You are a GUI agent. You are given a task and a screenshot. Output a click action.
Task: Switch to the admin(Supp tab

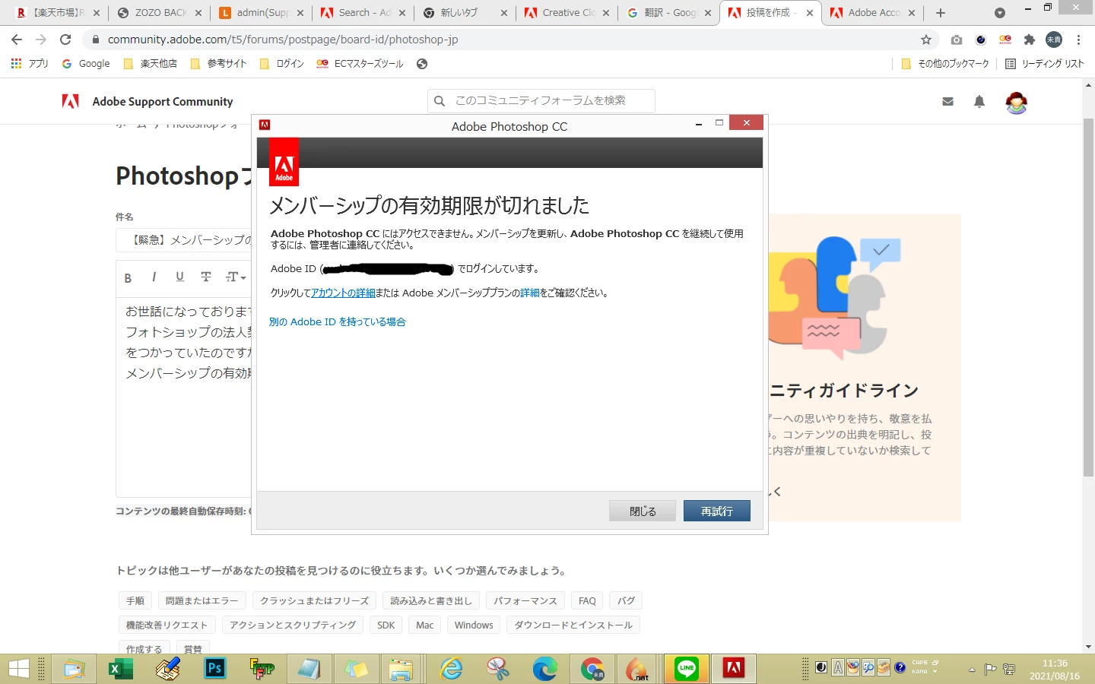[261, 13]
